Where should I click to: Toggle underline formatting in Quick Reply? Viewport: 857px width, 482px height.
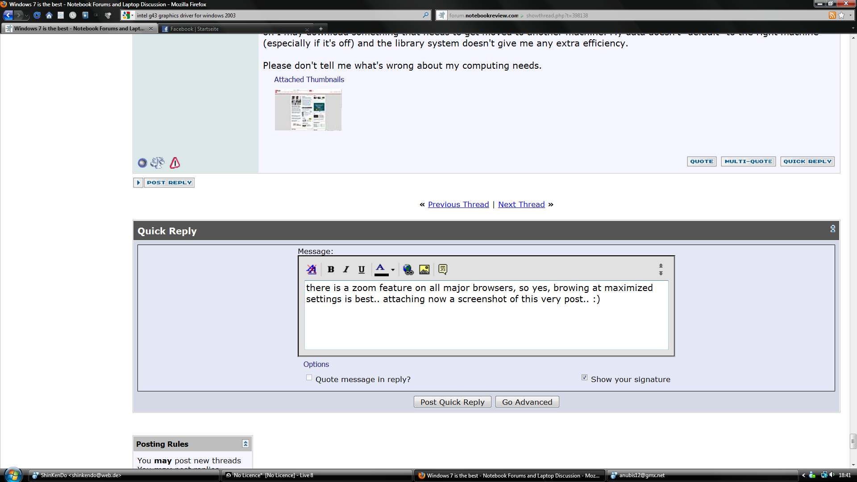[362, 269]
